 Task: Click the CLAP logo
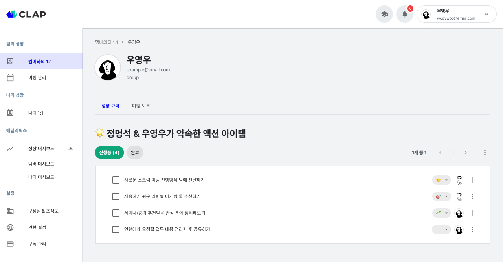point(26,14)
